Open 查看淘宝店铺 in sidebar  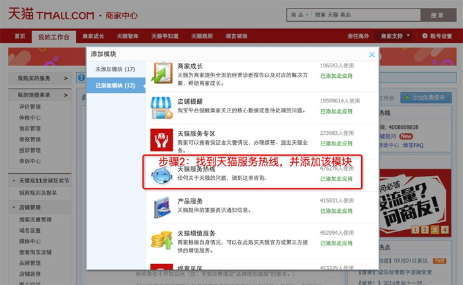[x=35, y=252]
